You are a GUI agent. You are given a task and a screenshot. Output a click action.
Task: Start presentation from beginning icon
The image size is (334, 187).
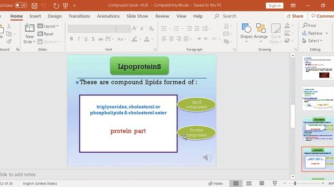tap(65, 6)
